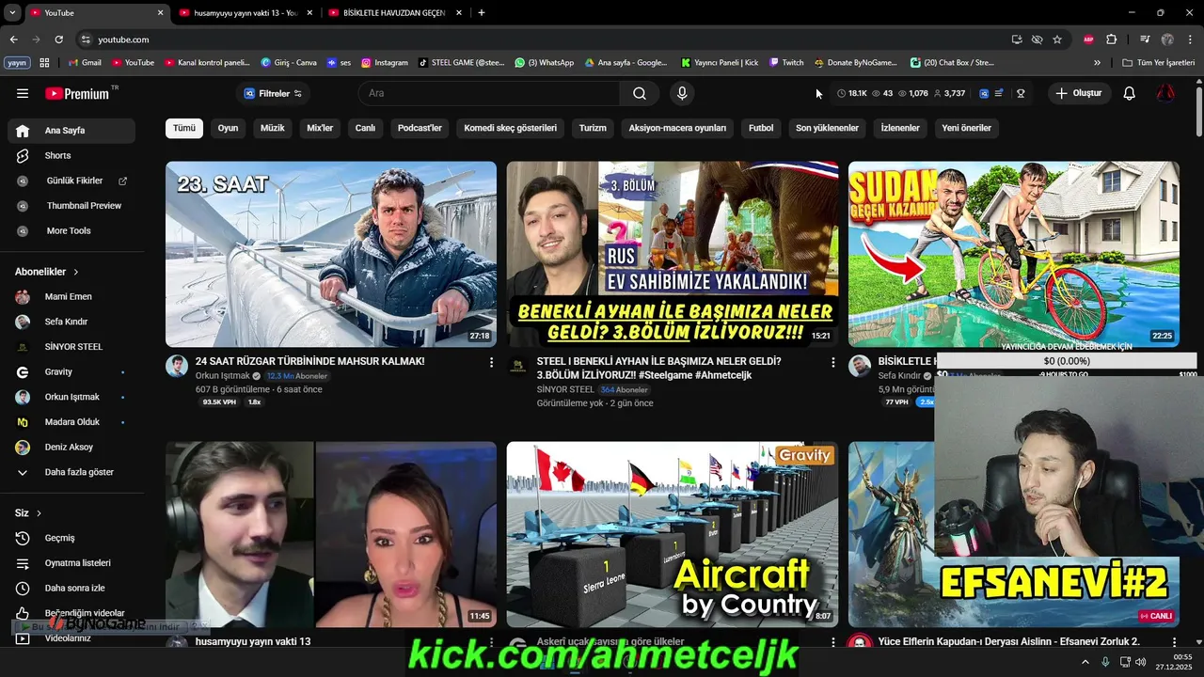Open Daha sonra izle in sidebar
The image size is (1204, 677).
71,588
